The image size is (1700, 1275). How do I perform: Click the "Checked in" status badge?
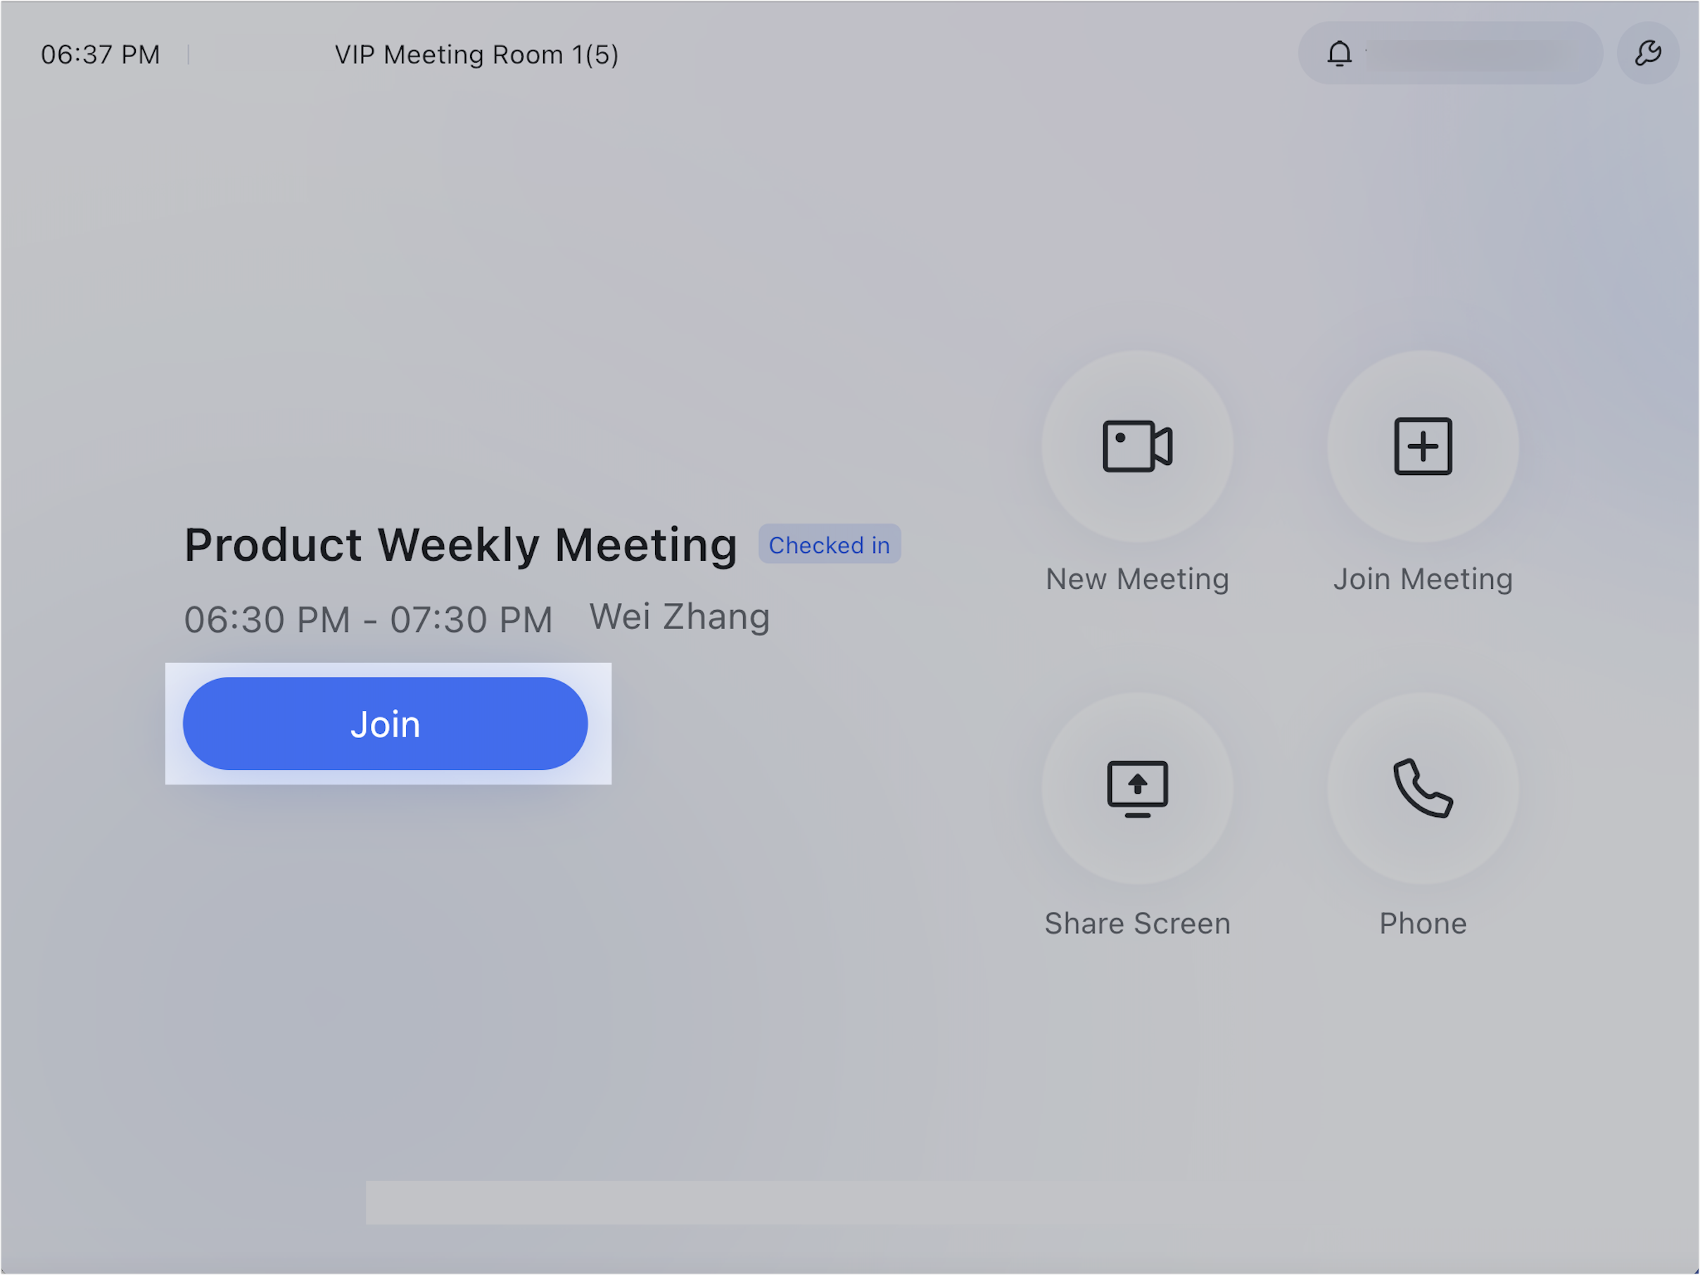[828, 545]
